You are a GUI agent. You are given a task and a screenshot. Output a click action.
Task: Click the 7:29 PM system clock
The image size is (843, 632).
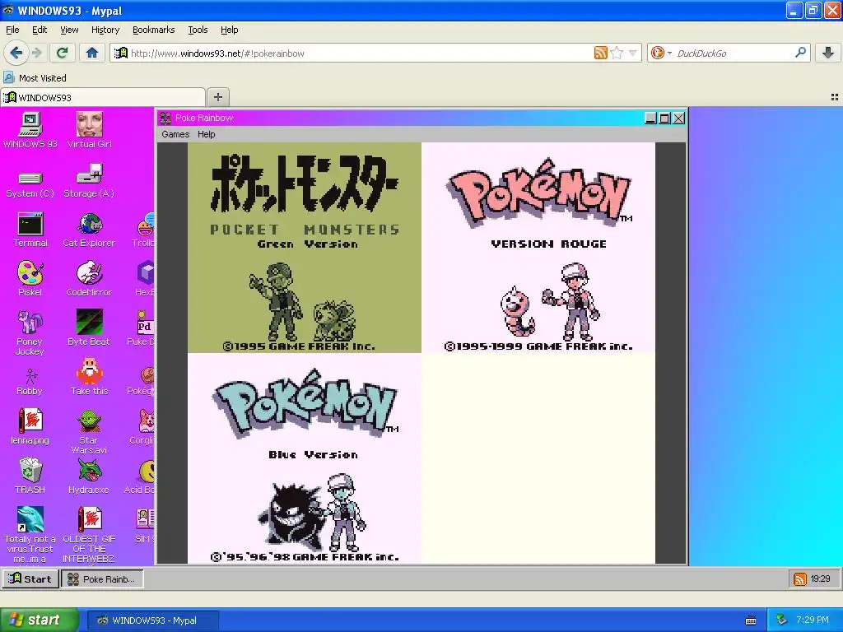click(813, 620)
